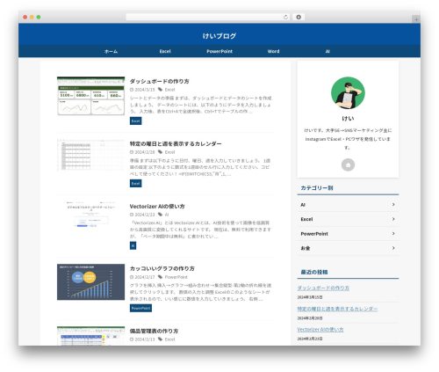This screenshot has width=439, height=372.
Task: Open the Vectorizer AIの使い方 article title
Action: pyautogui.click(x=157, y=206)
